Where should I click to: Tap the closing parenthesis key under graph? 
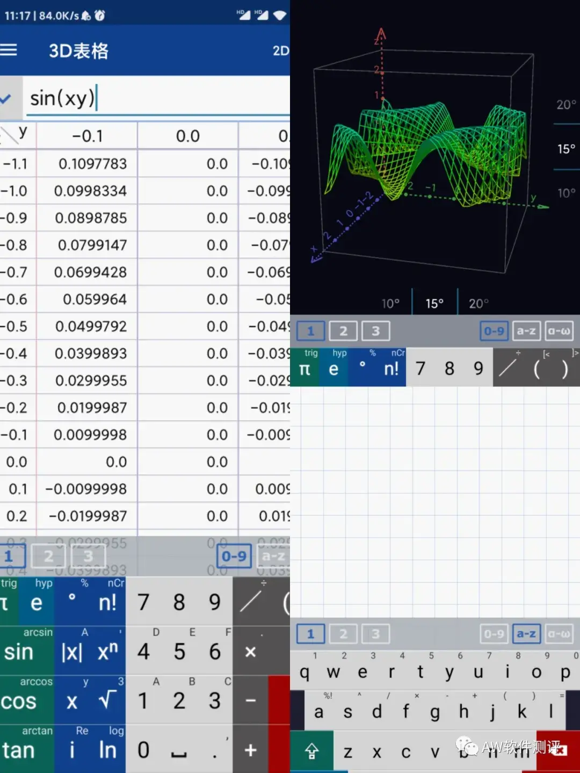point(565,368)
